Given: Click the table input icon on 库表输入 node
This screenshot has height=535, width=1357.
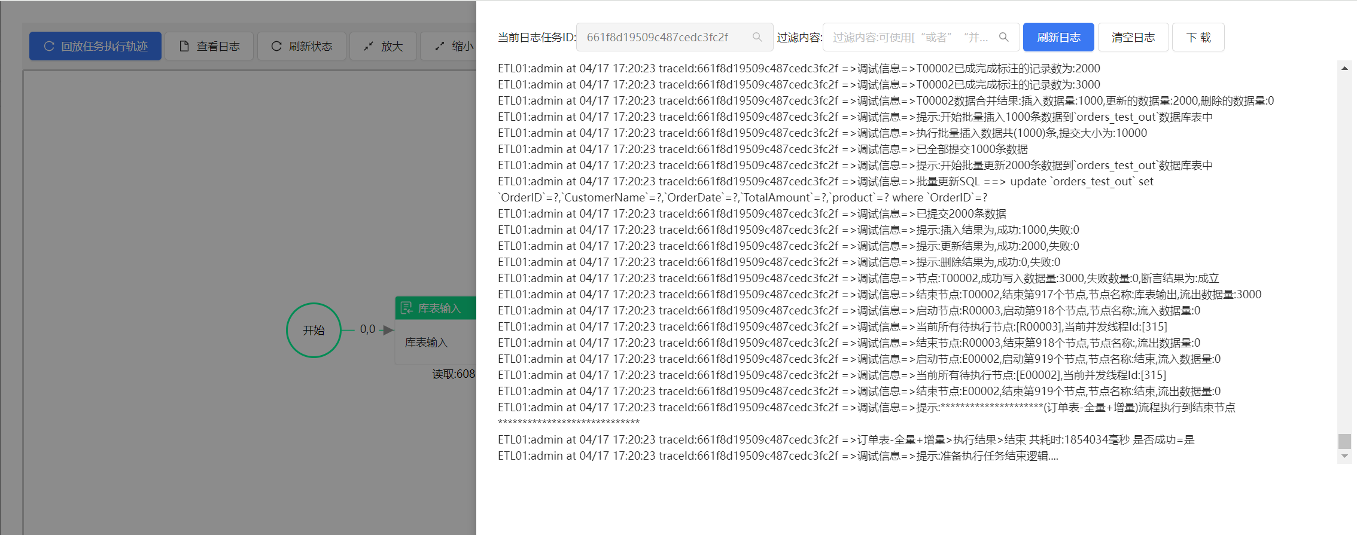Looking at the screenshot, I should click(407, 308).
